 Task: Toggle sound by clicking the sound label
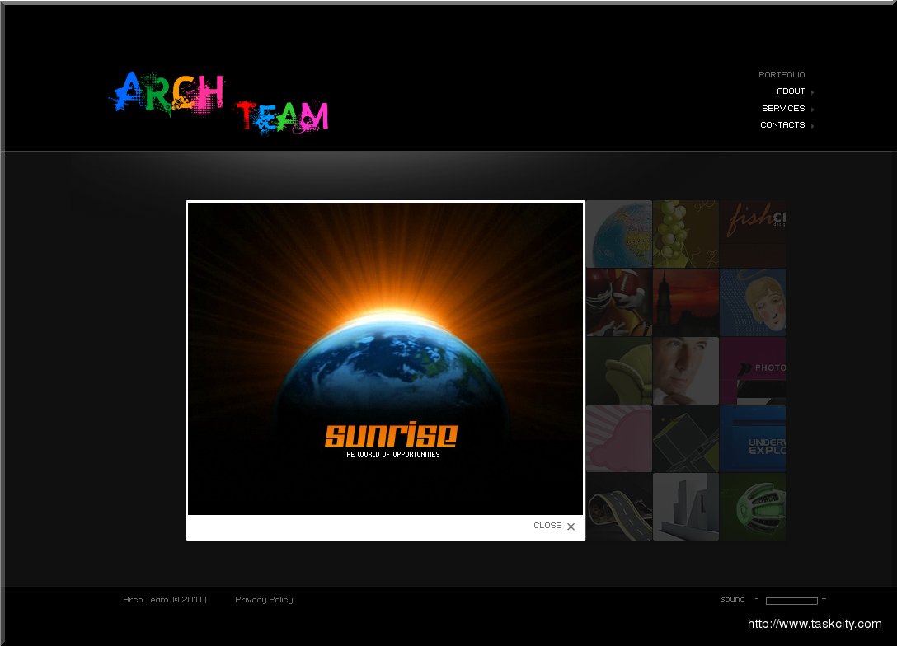point(733,599)
